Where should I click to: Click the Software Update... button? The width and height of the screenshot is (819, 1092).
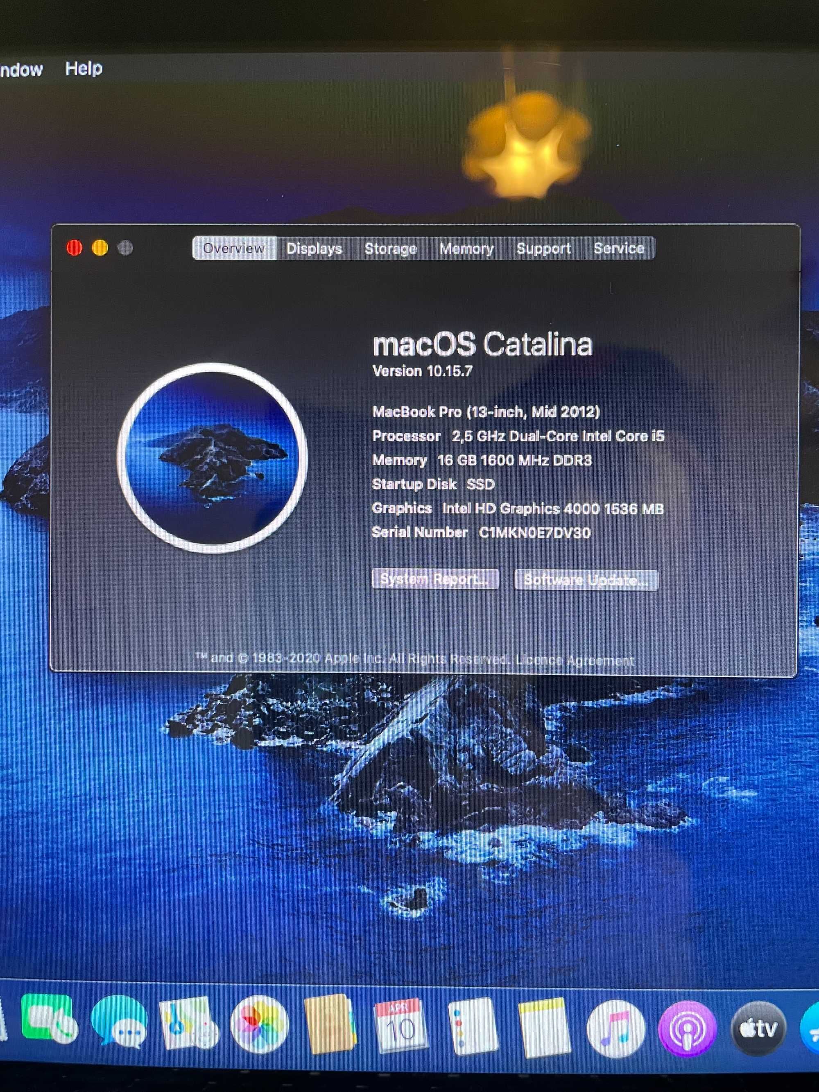click(x=586, y=579)
